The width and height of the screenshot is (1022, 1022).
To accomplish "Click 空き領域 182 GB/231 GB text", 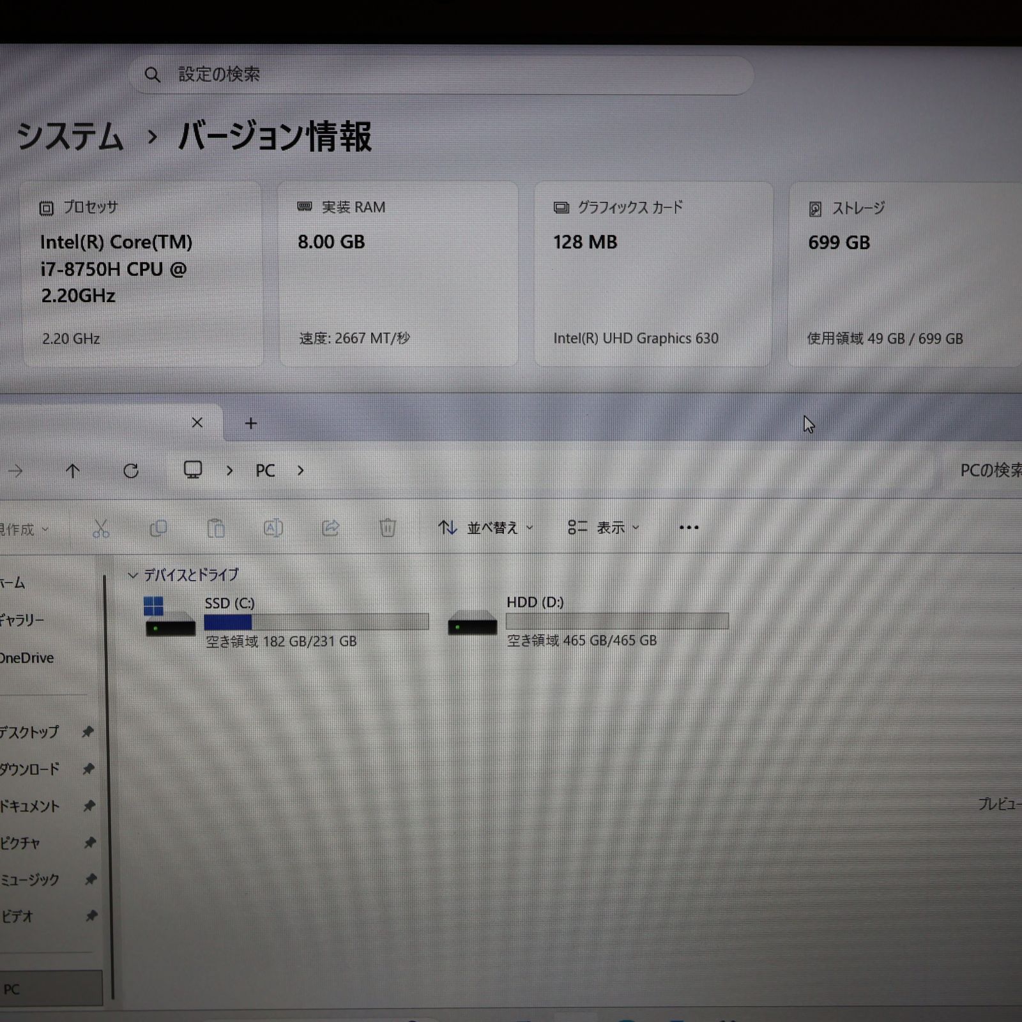I will click(x=281, y=641).
